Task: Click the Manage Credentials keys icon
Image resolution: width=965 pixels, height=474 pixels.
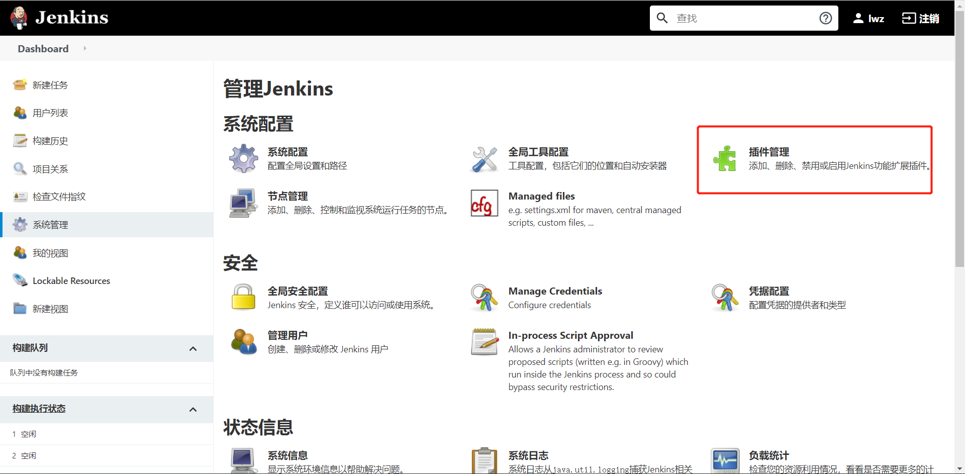Action: [x=485, y=298]
